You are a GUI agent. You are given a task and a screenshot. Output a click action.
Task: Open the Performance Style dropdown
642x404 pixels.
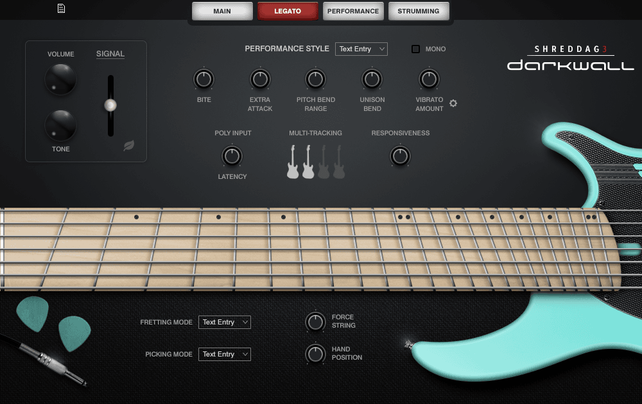pyautogui.click(x=361, y=49)
